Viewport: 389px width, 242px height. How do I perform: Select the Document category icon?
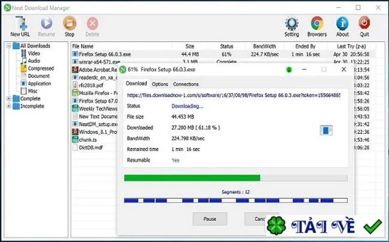(23, 76)
